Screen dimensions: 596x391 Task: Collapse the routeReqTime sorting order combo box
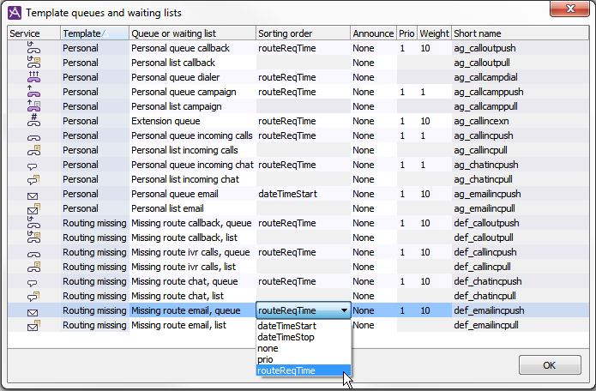(x=344, y=310)
